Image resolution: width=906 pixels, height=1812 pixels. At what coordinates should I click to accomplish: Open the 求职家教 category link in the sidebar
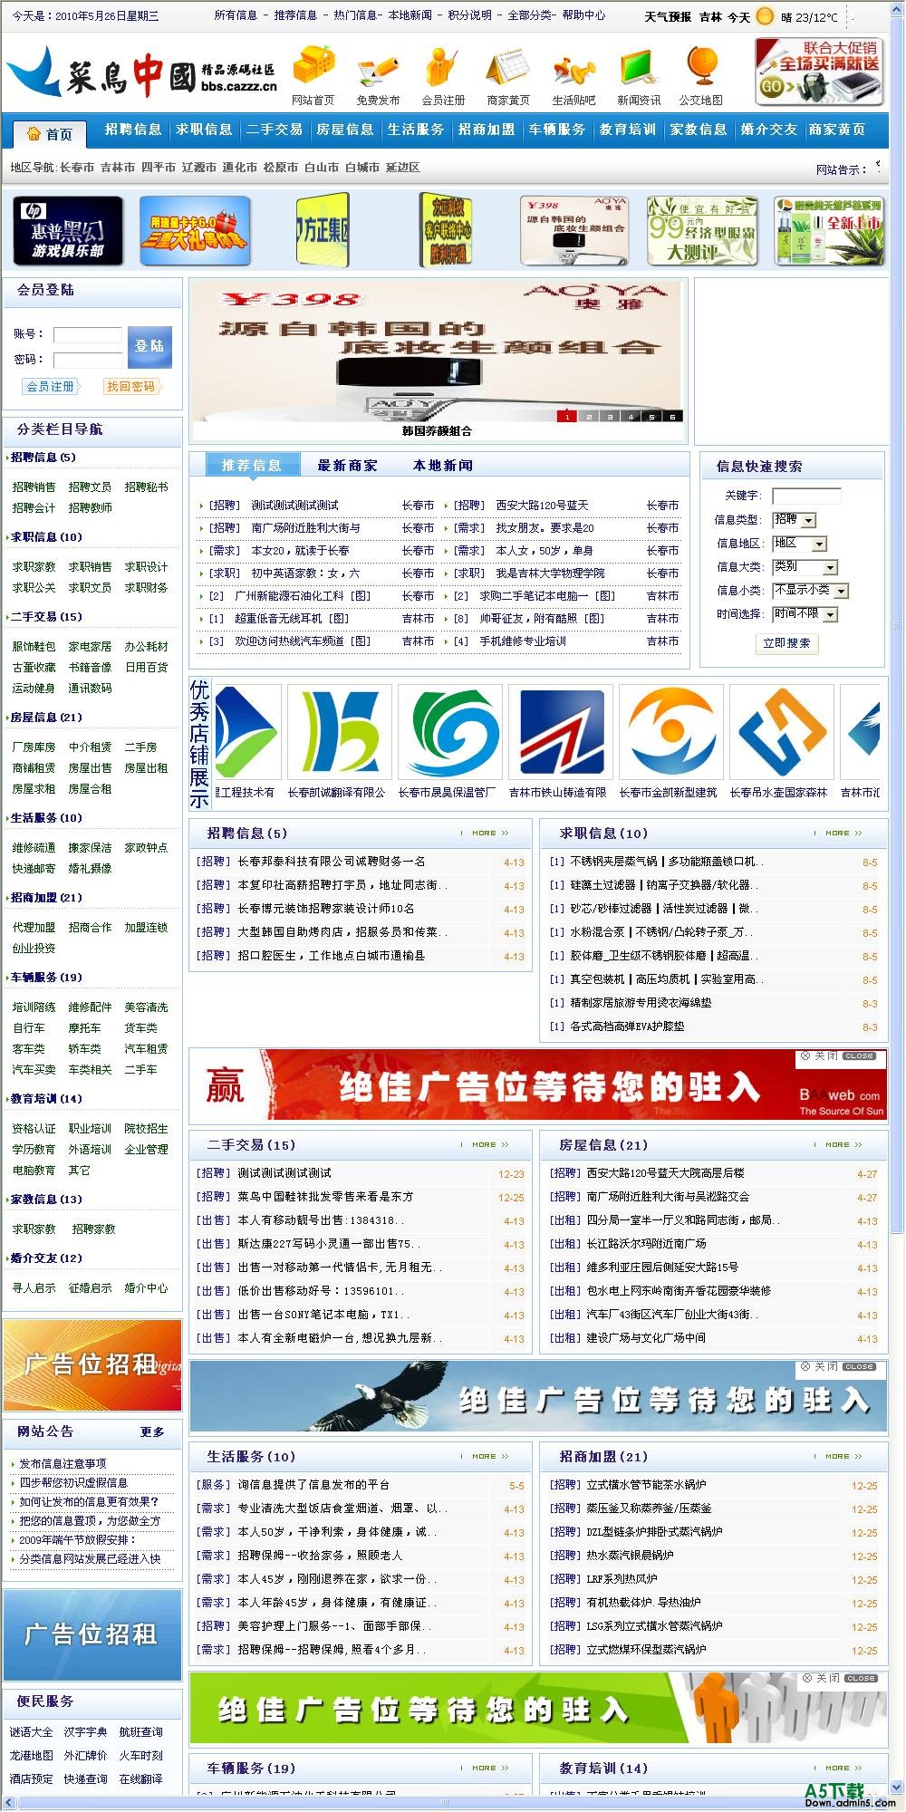(34, 567)
